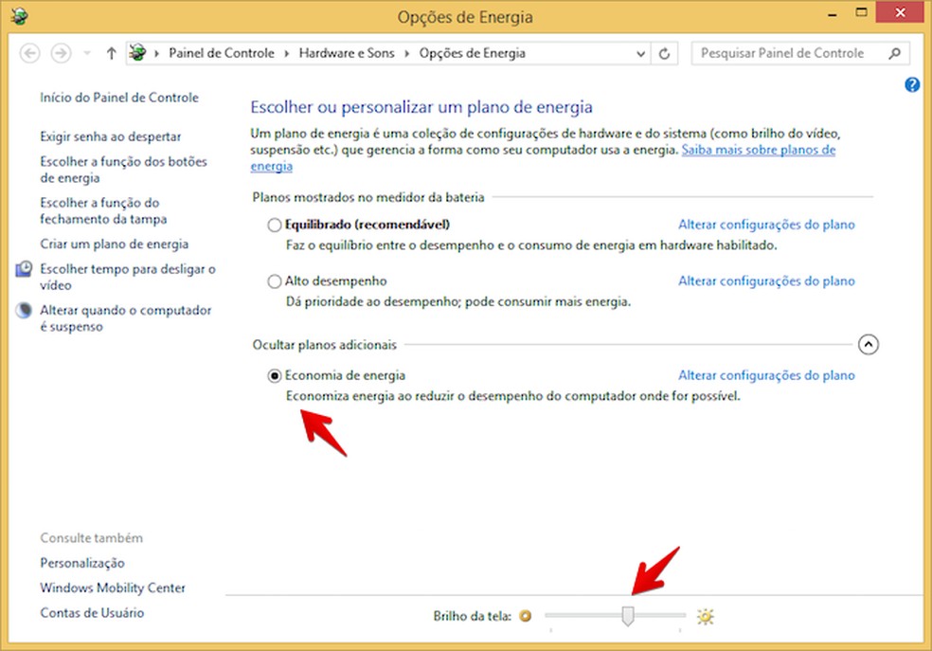932x651 pixels.
Task: Open Contas de Usuário link
Action: (92, 613)
